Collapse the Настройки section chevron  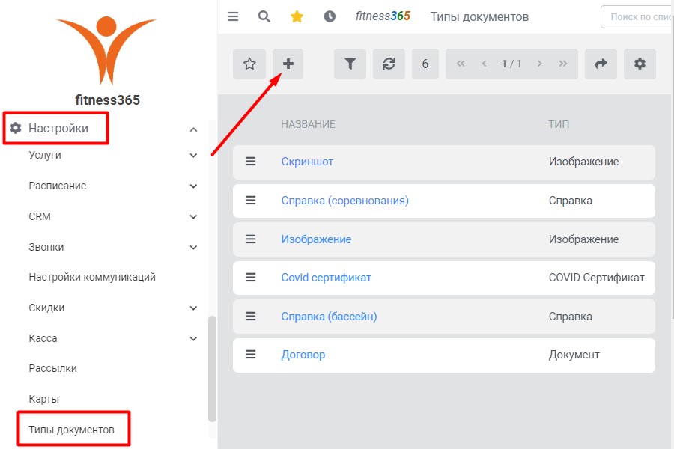193,129
